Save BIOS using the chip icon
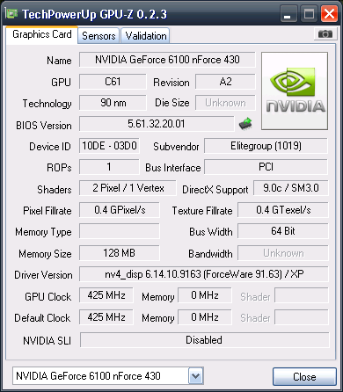 (x=245, y=124)
